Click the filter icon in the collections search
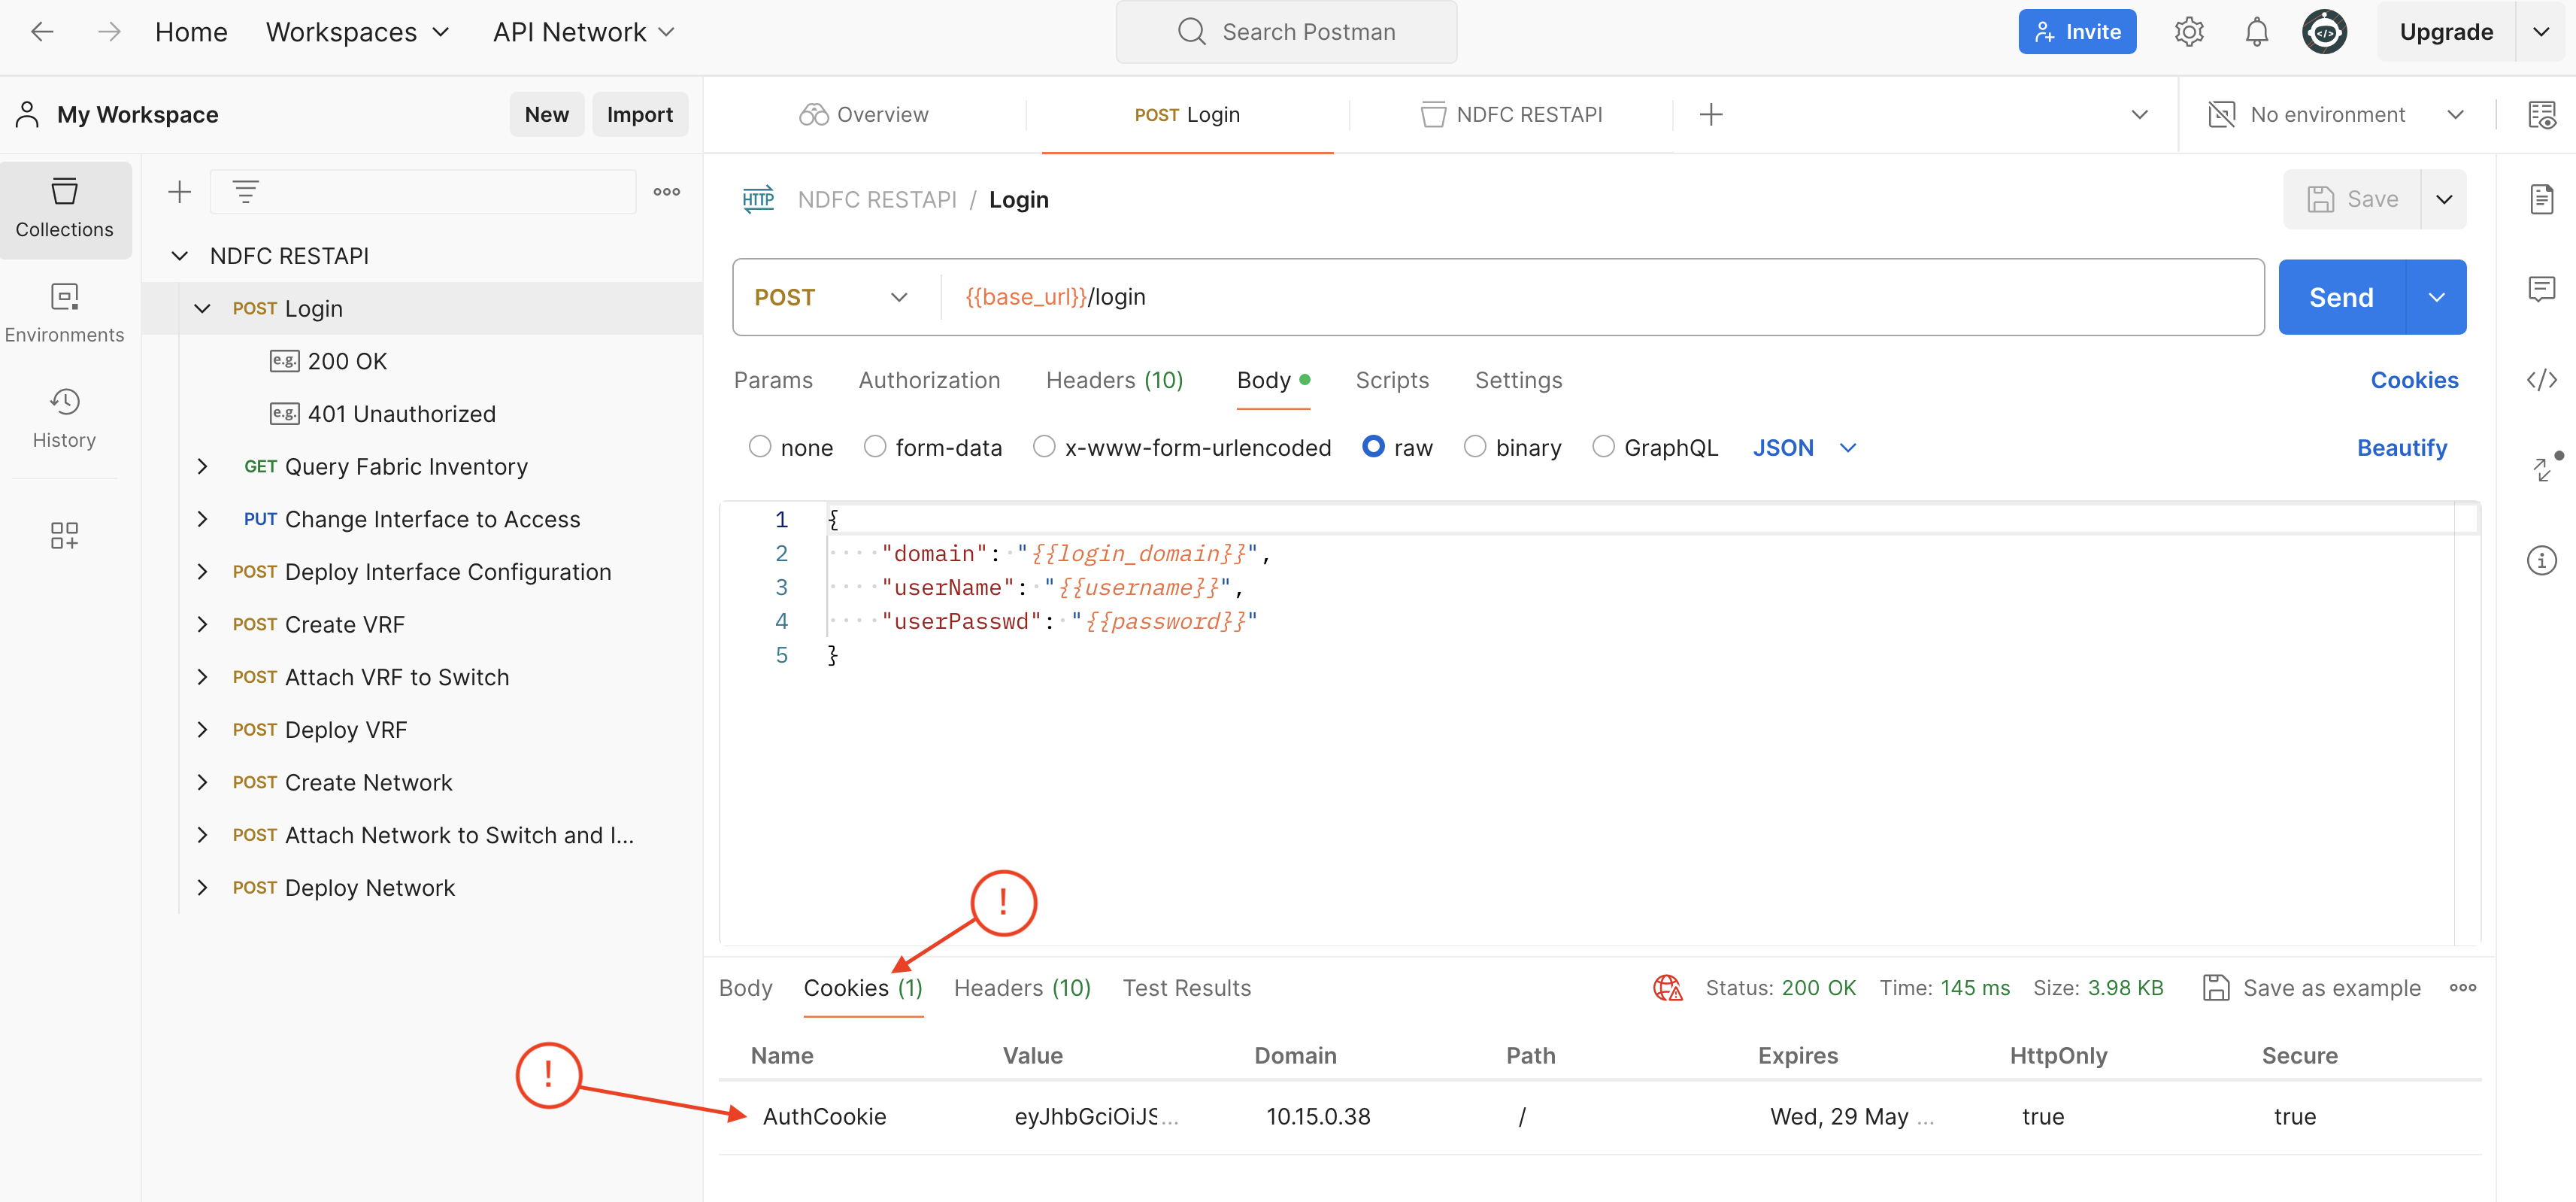 point(245,191)
